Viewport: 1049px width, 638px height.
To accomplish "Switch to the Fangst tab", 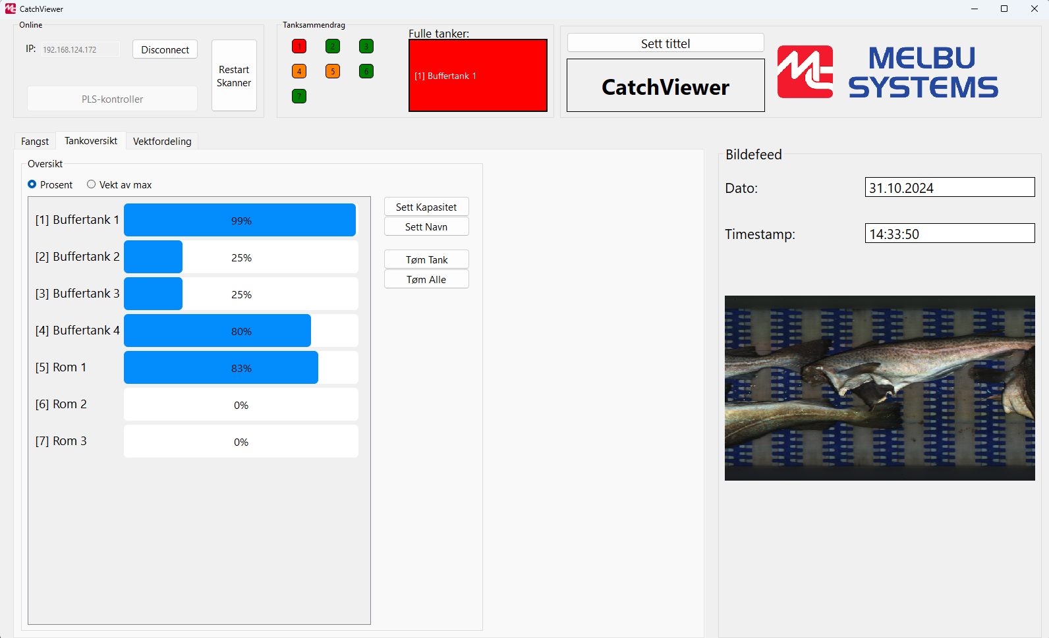I will 35,142.
